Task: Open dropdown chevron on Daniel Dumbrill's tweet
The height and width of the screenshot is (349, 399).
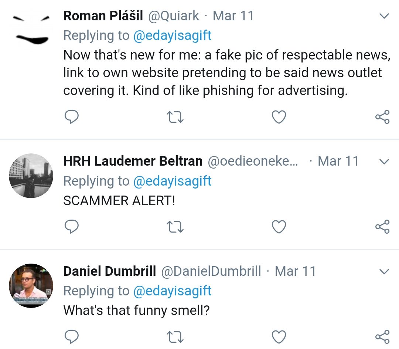Action: click(384, 272)
